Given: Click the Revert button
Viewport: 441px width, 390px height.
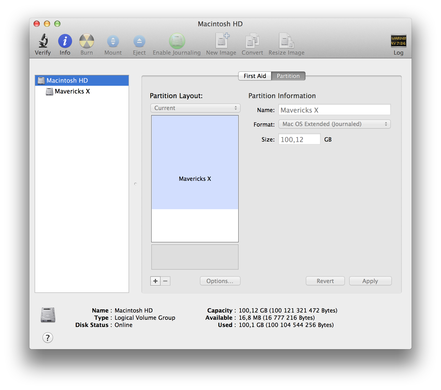Looking at the screenshot, I should click(325, 281).
